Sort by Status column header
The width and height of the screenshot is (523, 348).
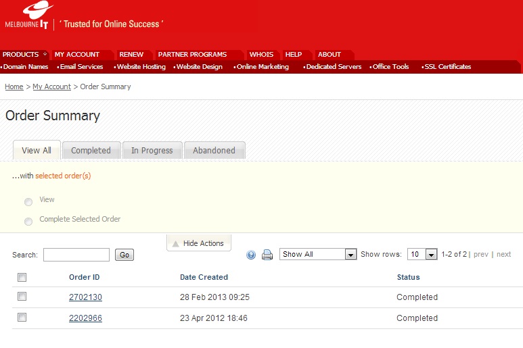pyautogui.click(x=408, y=277)
